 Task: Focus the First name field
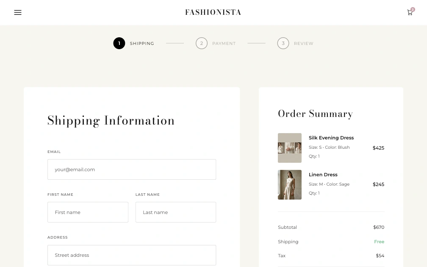pyautogui.click(x=88, y=212)
